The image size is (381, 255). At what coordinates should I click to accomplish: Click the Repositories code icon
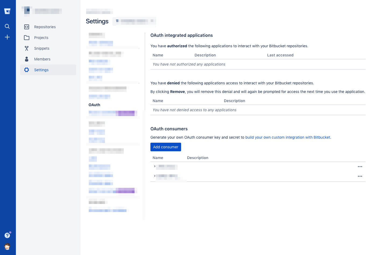coord(27,27)
